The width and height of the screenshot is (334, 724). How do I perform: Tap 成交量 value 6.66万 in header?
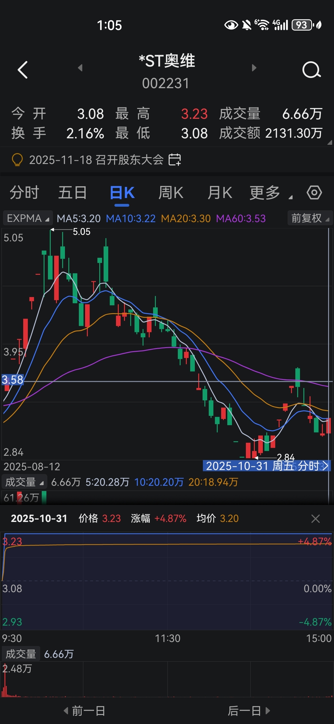click(x=302, y=114)
